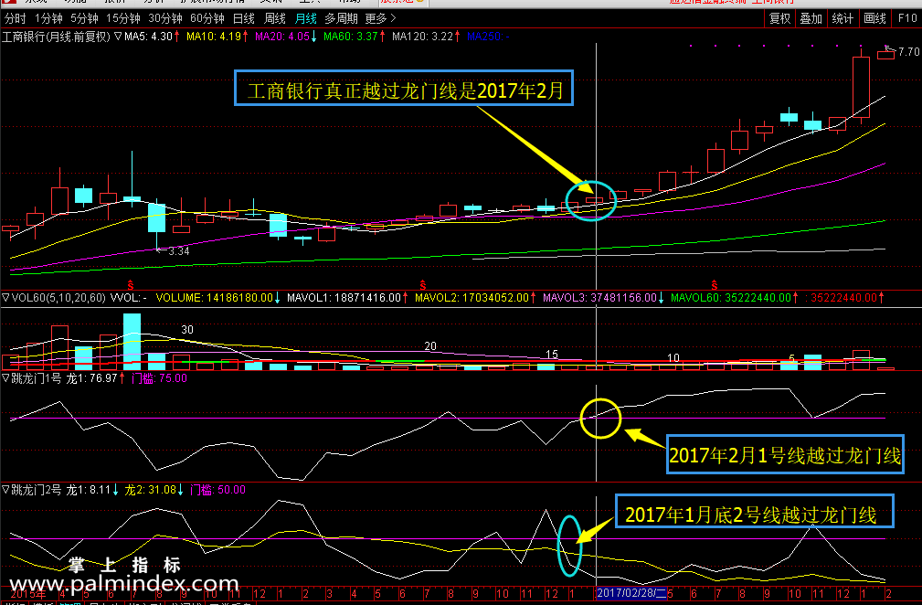This screenshot has width=922, height=605.
Task: Select the 5分钟 period tab
Action: point(85,19)
